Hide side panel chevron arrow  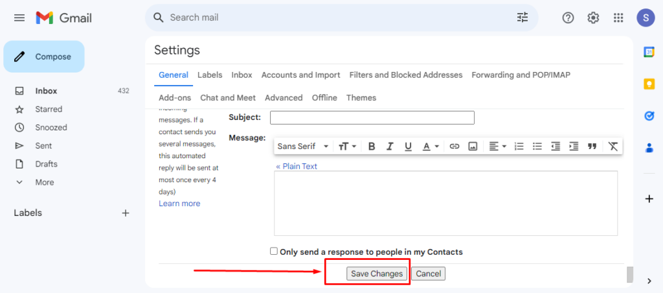click(x=649, y=280)
